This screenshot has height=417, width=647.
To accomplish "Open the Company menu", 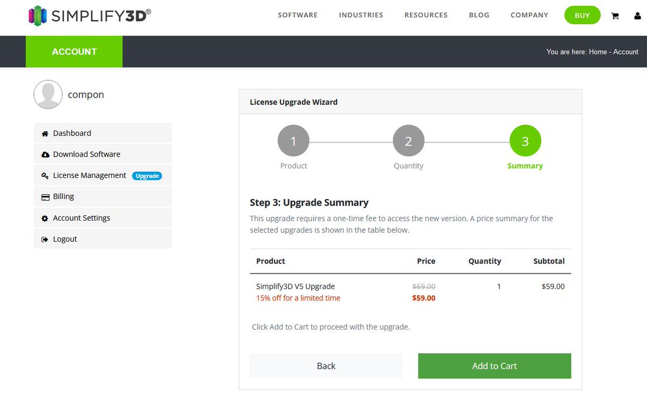I will (529, 15).
